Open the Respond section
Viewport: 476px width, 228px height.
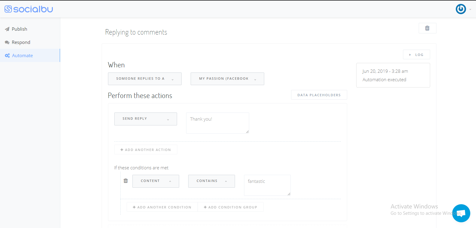tap(30, 42)
